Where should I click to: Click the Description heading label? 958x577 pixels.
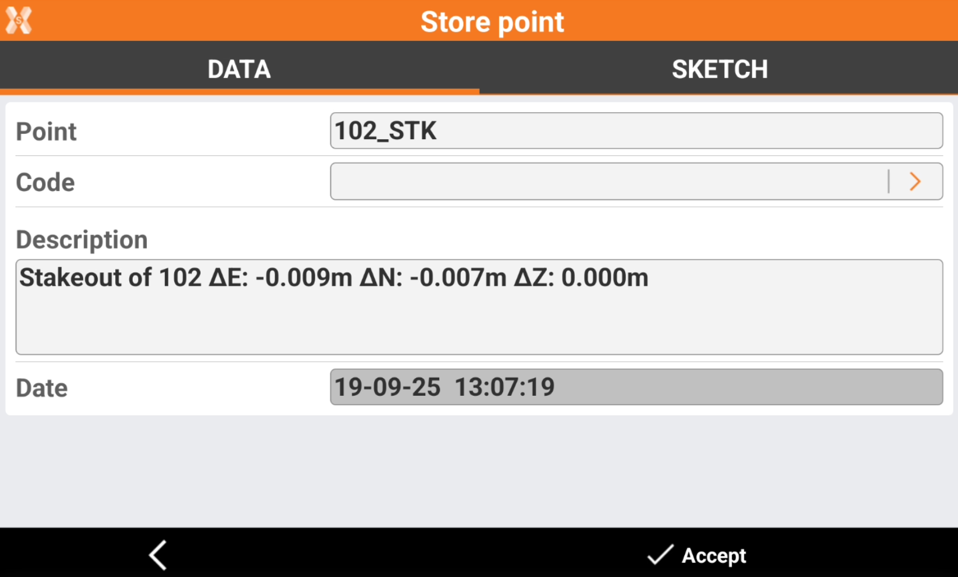pyautogui.click(x=82, y=240)
